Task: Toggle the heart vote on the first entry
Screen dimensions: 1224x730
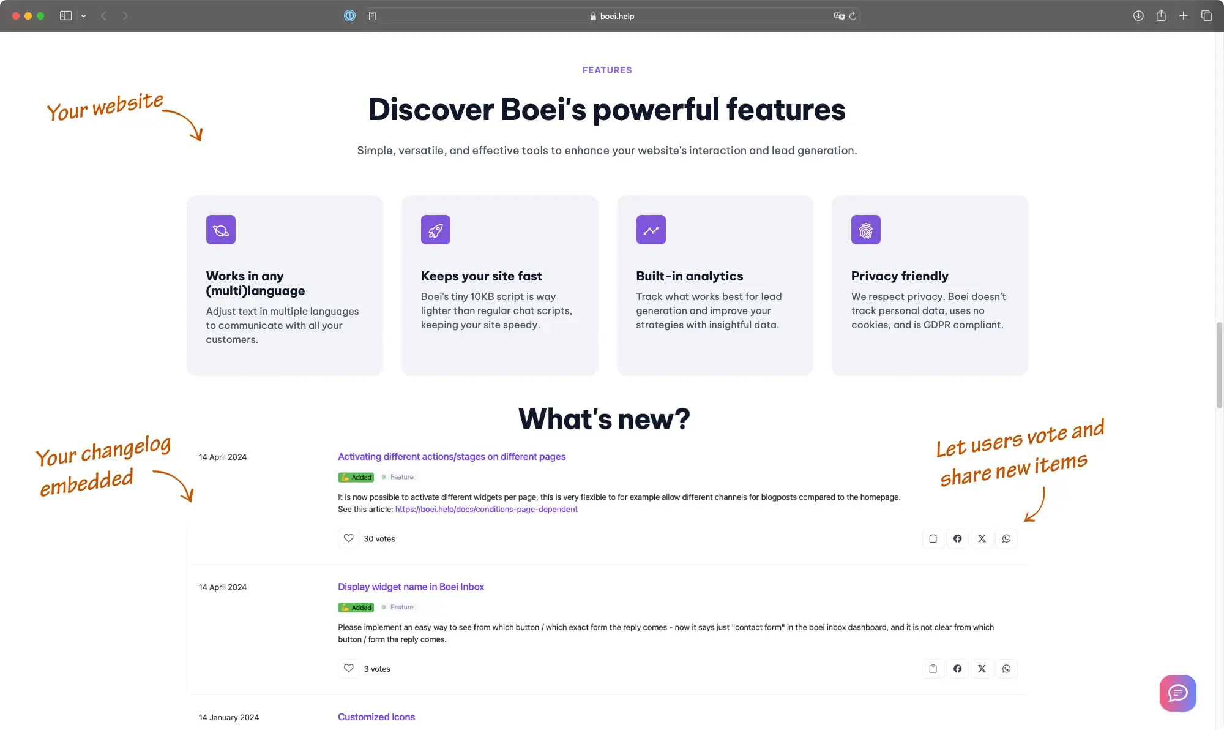Action: tap(349, 538)
